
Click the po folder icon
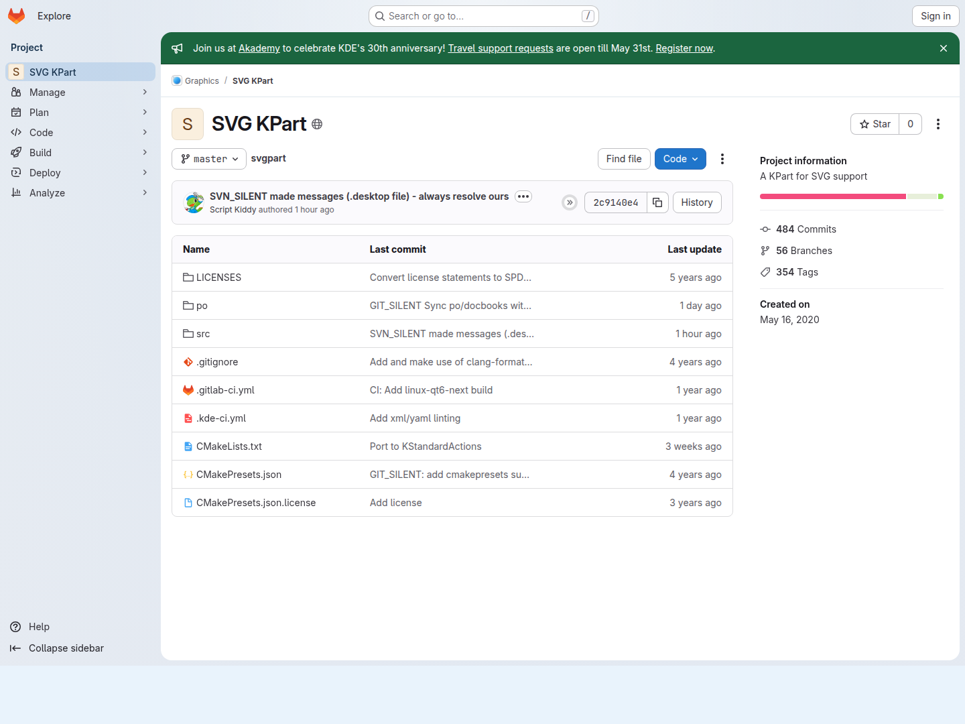pyautogui.click(x=188, y=306)
